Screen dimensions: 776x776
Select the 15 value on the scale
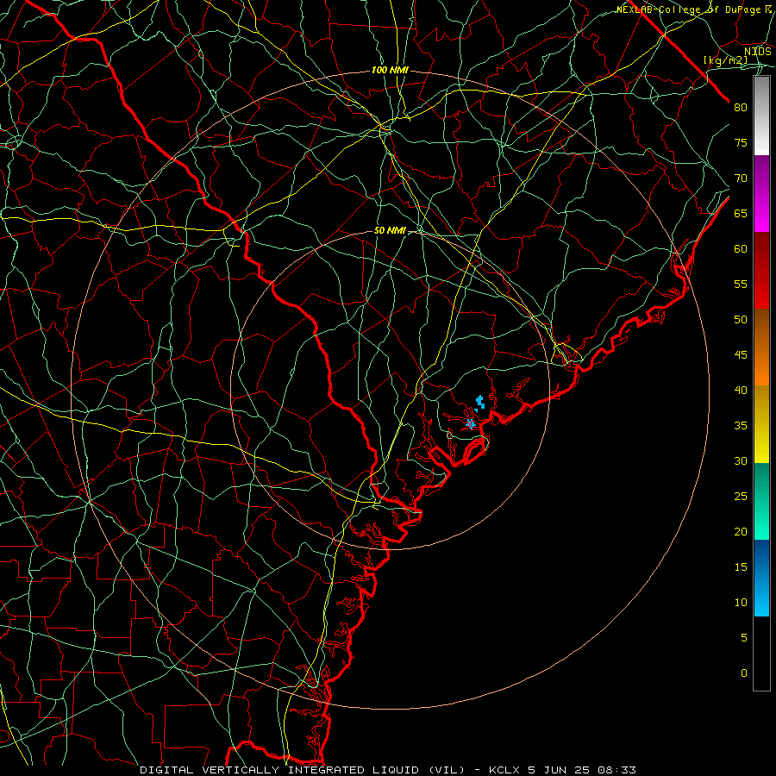(x=741, y=567)
